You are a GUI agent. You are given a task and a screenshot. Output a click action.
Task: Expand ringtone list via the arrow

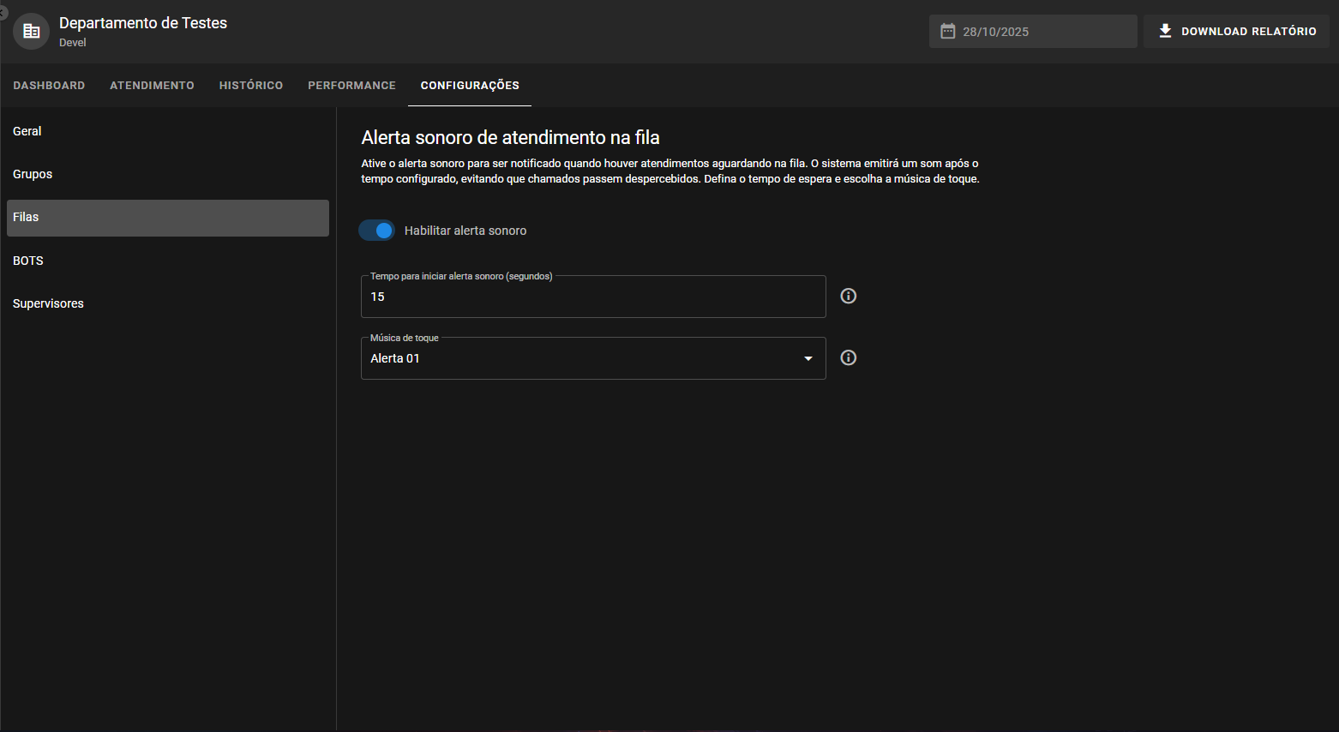(x=808, y=358)
